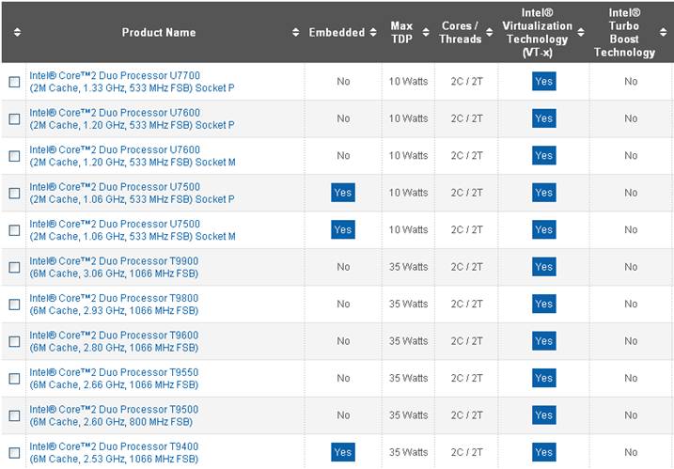Sort using arrows beside Cores / Threads header
Viewport: 674px width, 469px height.
(x=489, y=32)
